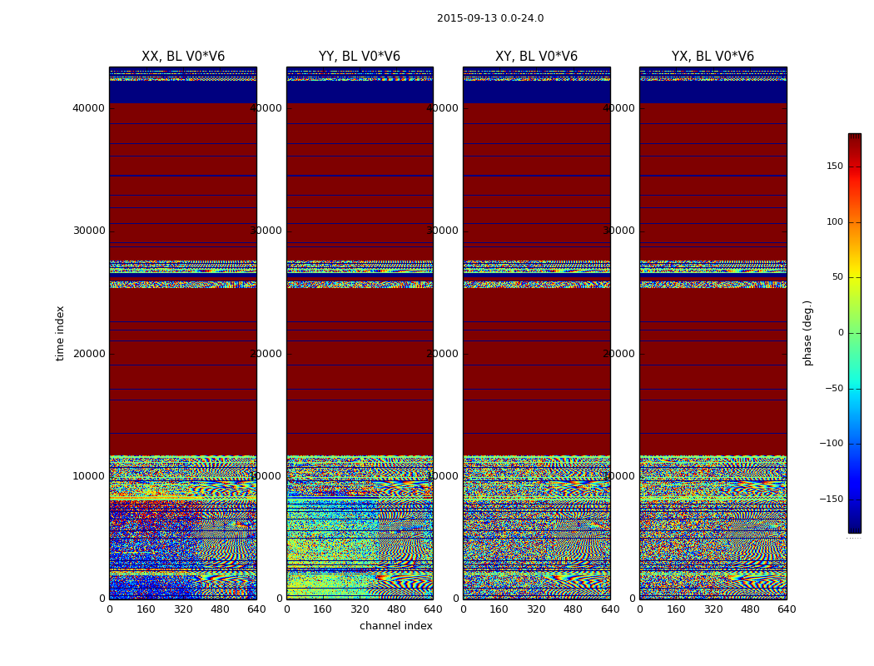Click the plot title '2015-09-13 0.0-24.0'
This screenshot has height=666, width=874.
[x=489, y=18]
